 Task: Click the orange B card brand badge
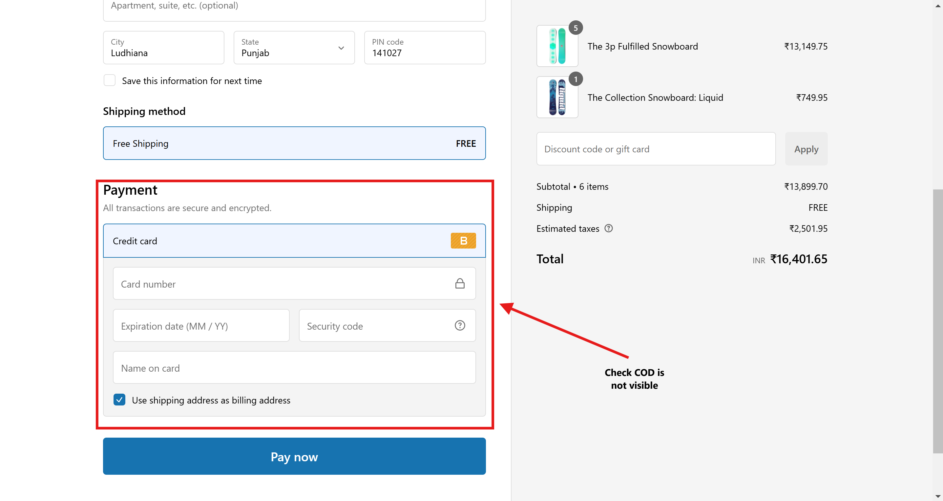click(x=463, y=241)
